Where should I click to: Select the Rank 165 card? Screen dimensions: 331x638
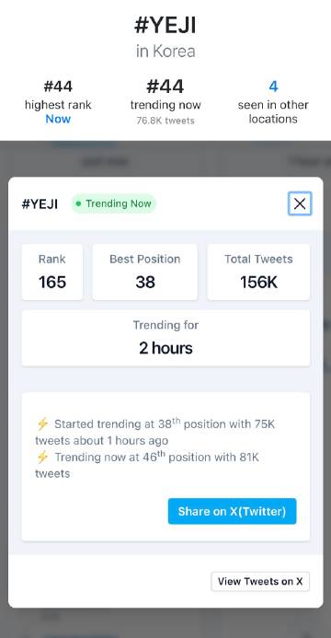point(52,272)
